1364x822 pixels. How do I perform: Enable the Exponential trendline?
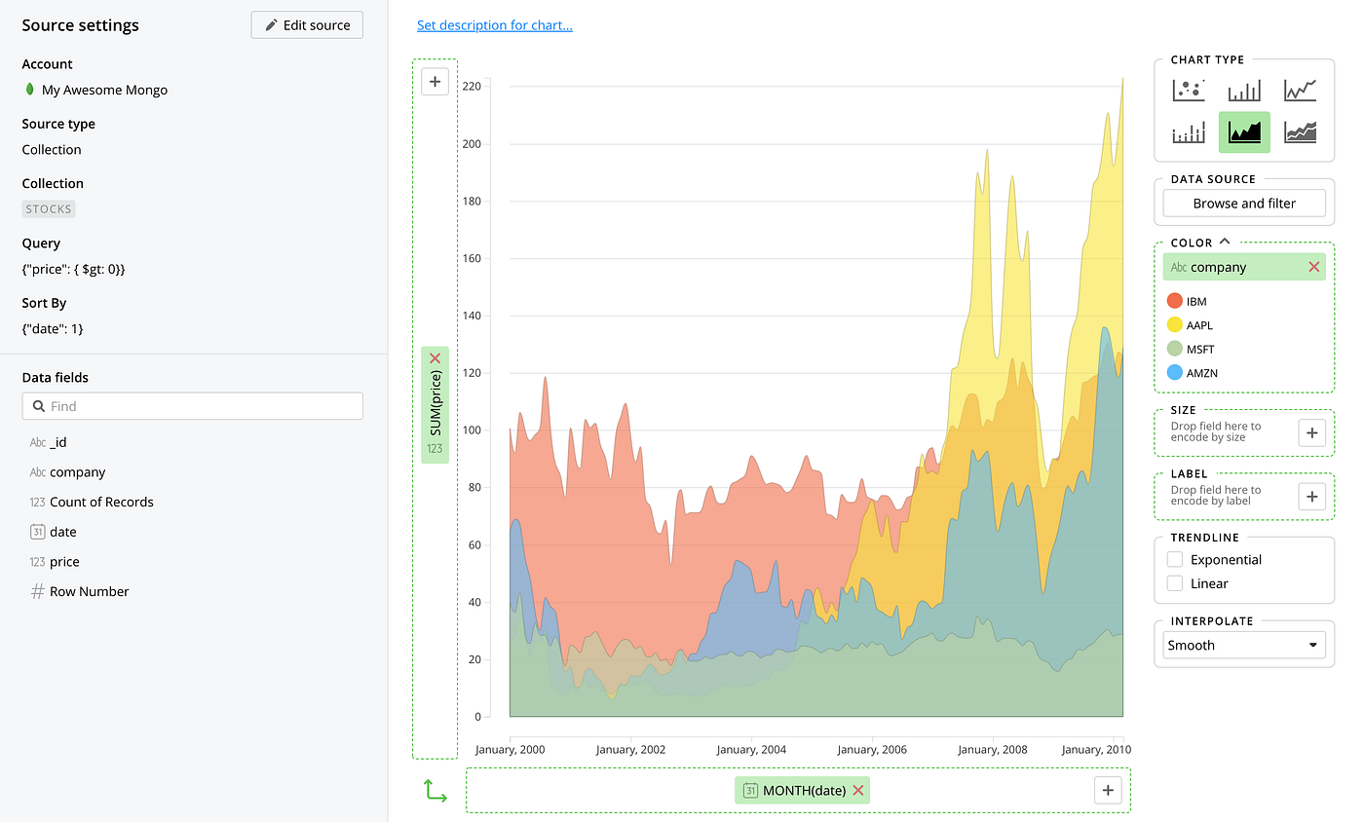pos(1175,558)
